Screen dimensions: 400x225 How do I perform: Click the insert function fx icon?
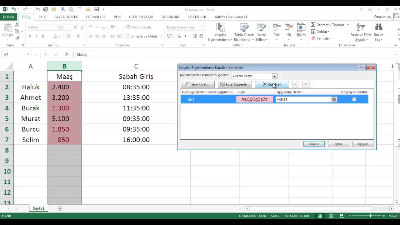coord(67,54)
